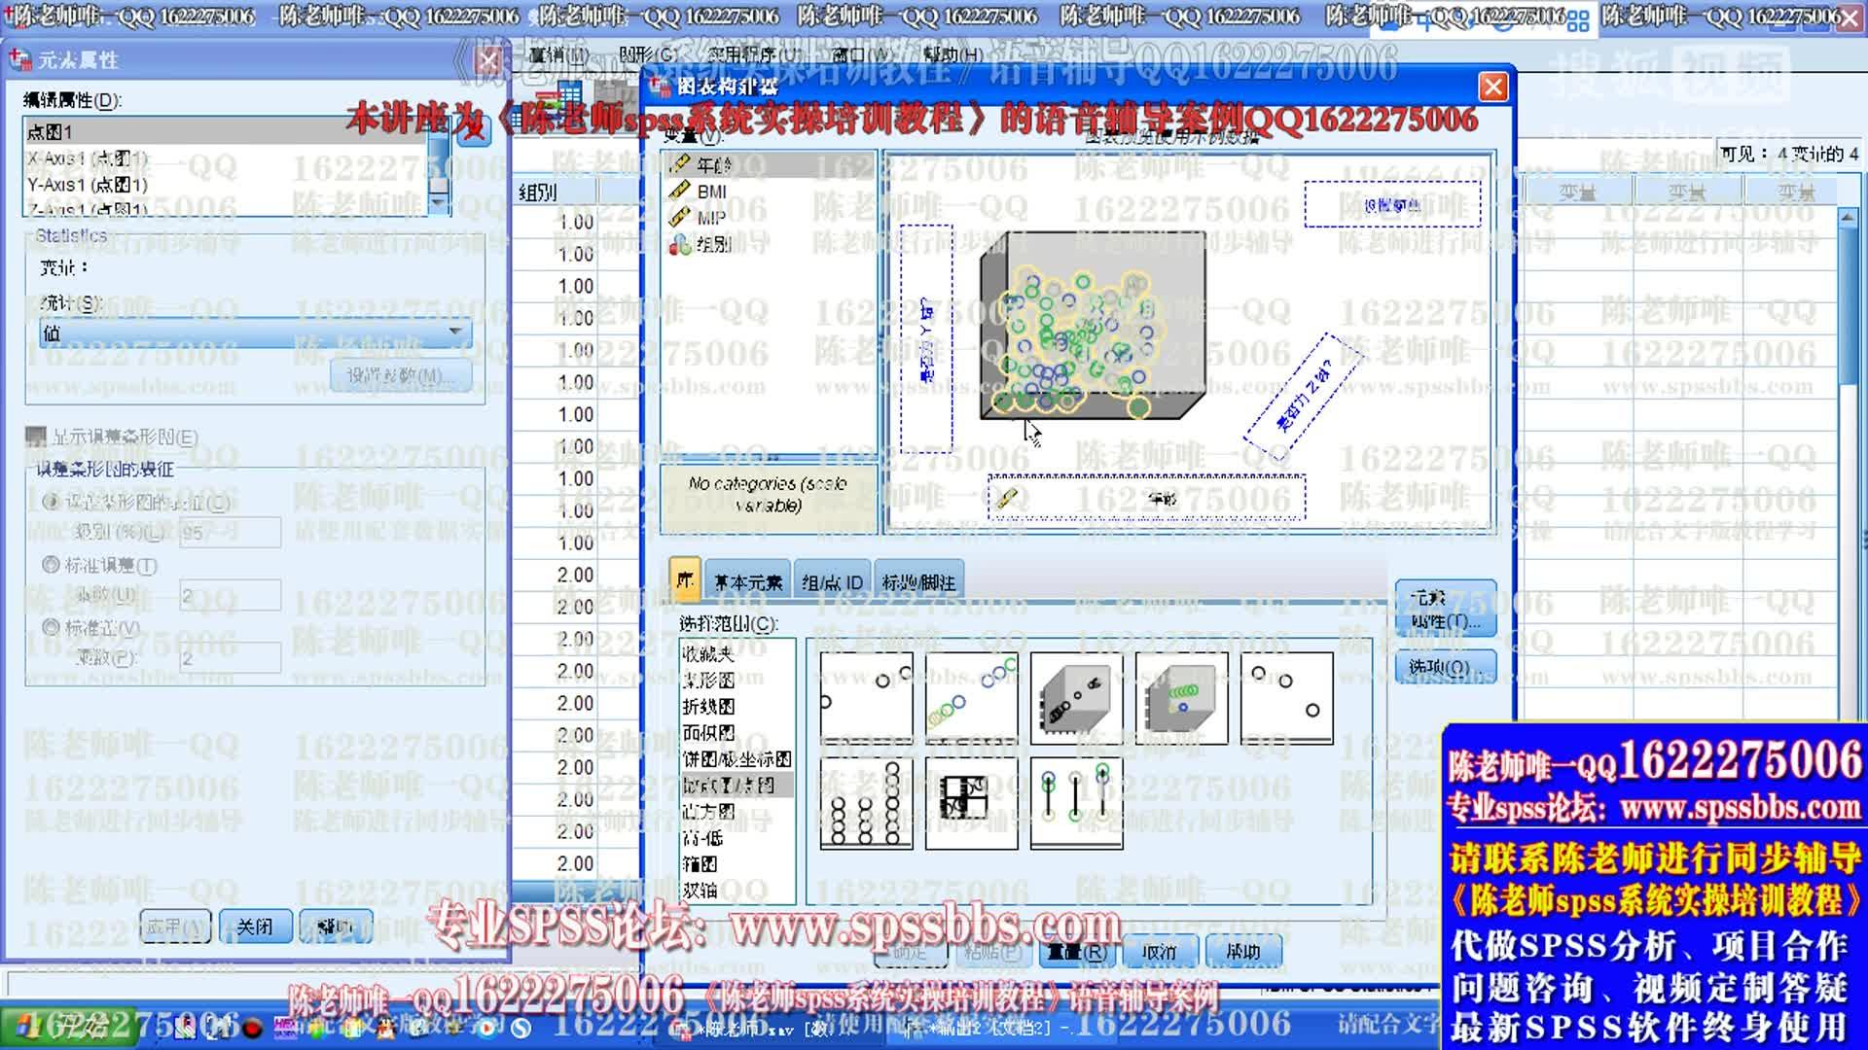The image size is (1868, 1050).
Task: Select the confidence interval radio button
Action: [x=52, y=502]
